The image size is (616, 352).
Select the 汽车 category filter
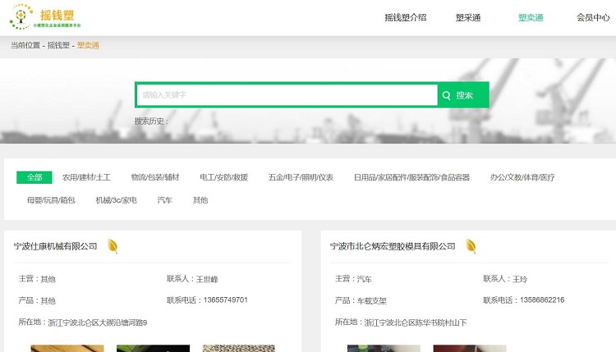pyautogui.click(x=165, y=200)
